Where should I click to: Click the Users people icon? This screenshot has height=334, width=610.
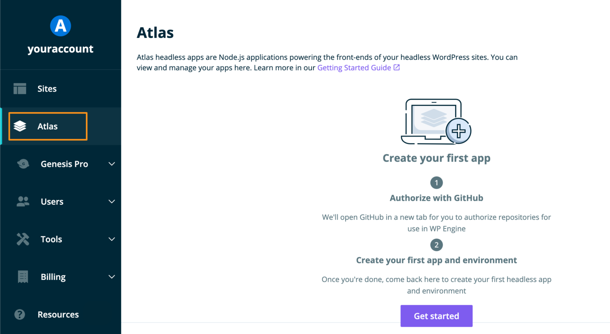(22, 201)
